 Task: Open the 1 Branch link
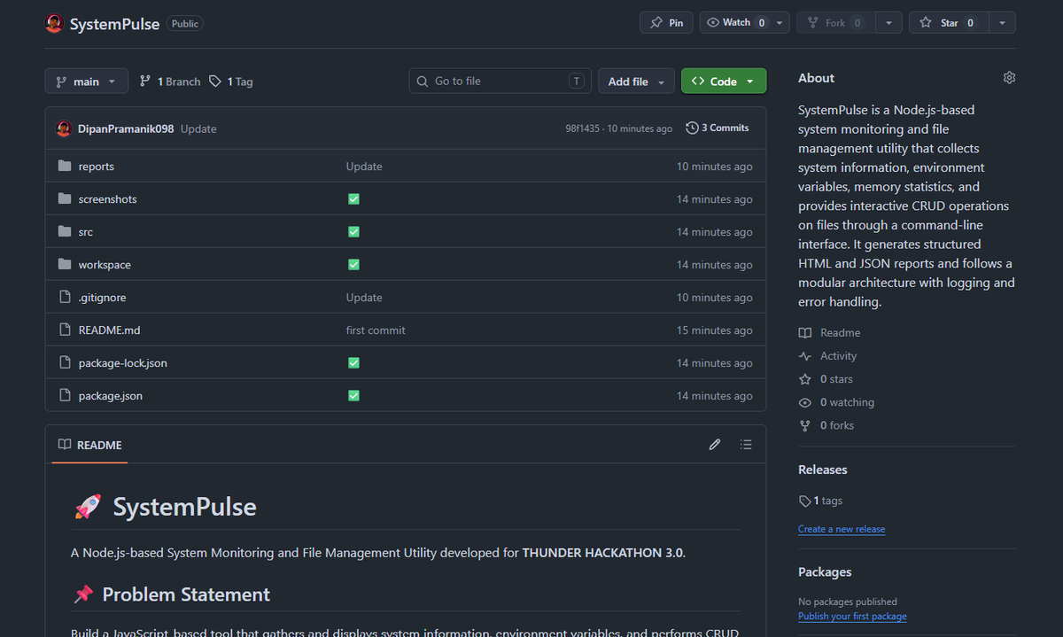(x=170, y=82)
